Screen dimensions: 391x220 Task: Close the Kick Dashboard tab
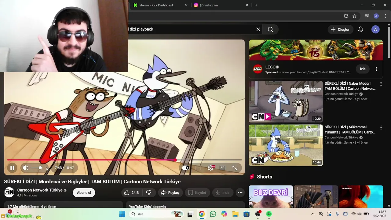point(186,5)
